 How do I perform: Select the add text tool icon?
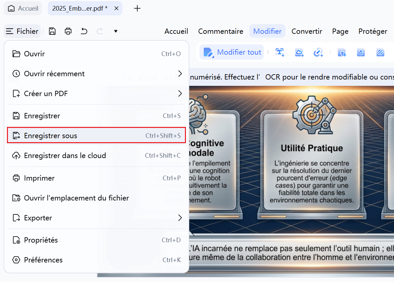280,52
